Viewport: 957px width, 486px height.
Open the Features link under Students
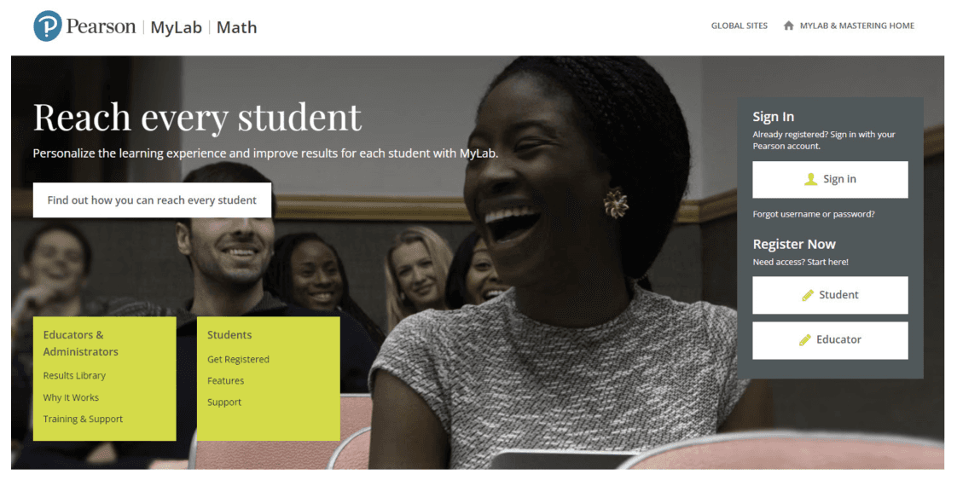point(225,380)
